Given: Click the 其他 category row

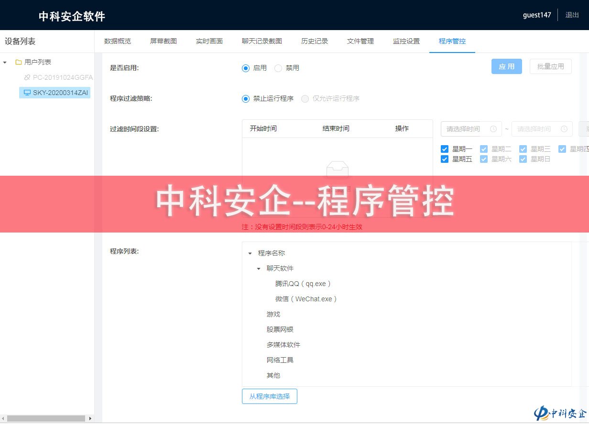Looking at the screenshot, I should [273, 375].
